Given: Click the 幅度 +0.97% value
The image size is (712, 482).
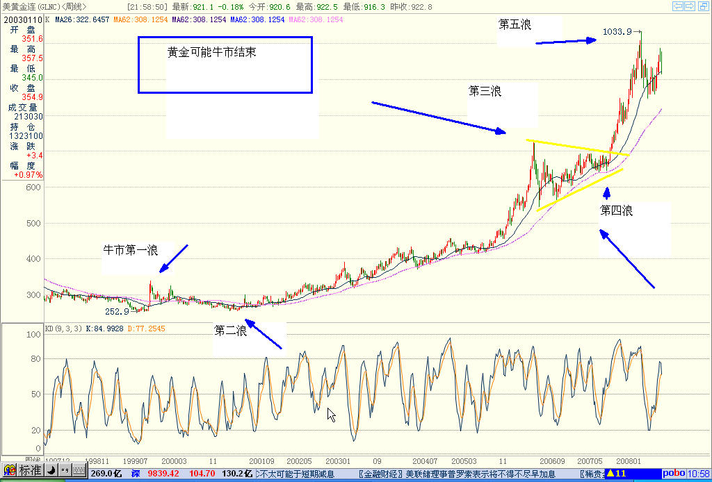Looking at the screenshot, I should [28, 175].
